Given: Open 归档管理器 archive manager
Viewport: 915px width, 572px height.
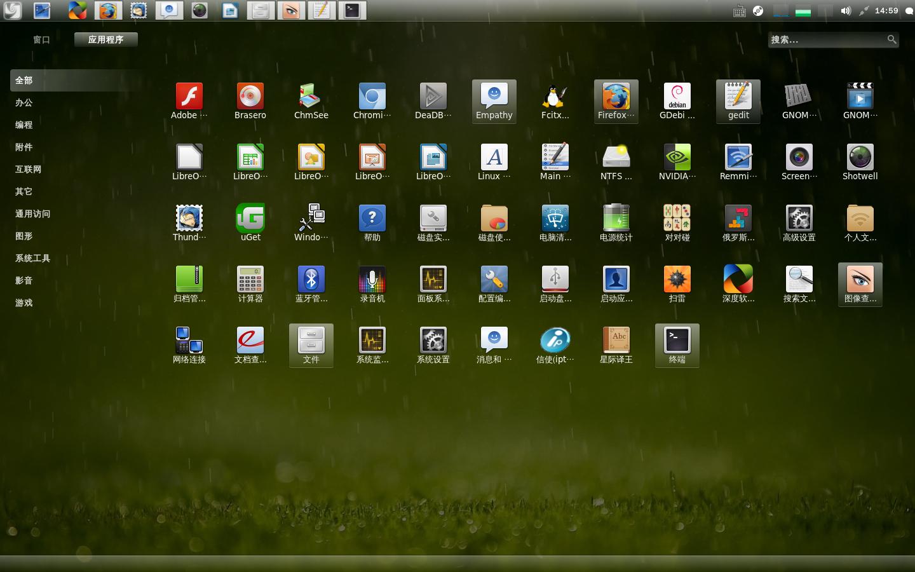Looking at the screenshot, I should tap(189, 284).
